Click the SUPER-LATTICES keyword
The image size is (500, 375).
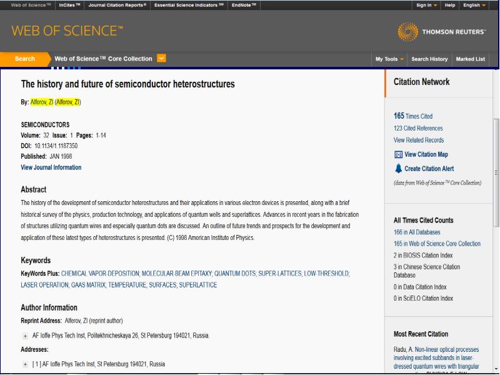pos(279,274)
